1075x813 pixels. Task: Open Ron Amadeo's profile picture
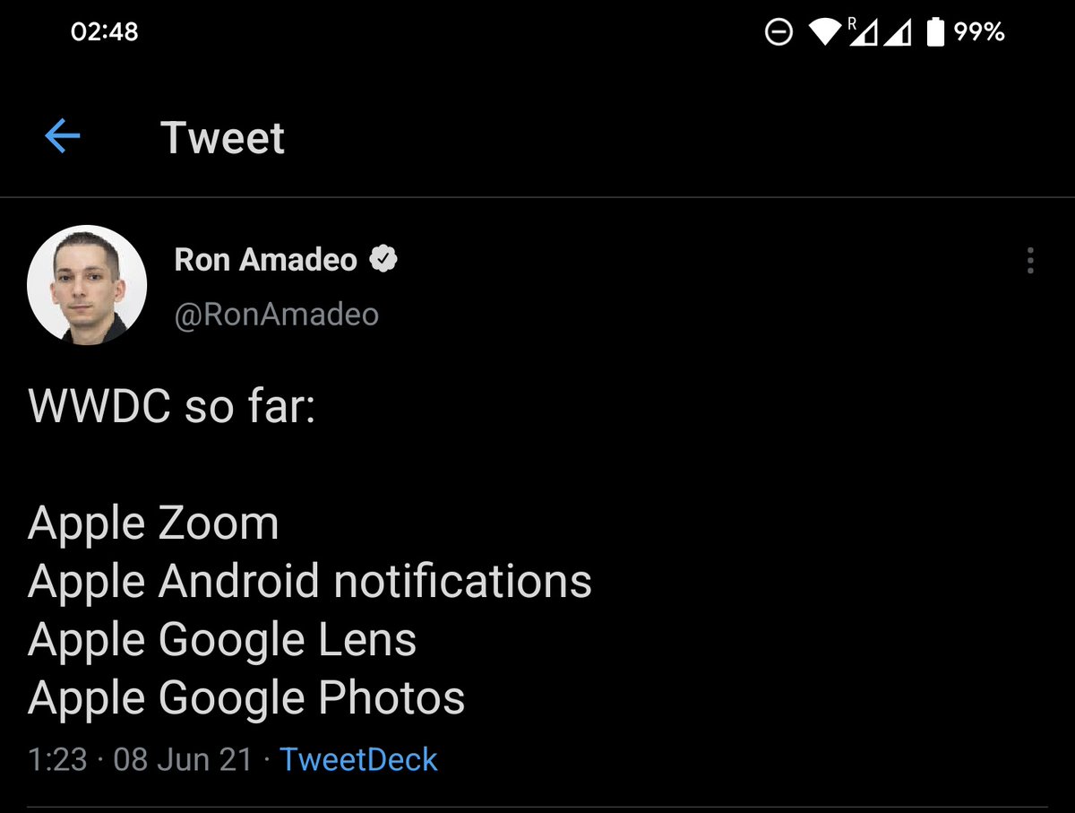coord(87,284)
